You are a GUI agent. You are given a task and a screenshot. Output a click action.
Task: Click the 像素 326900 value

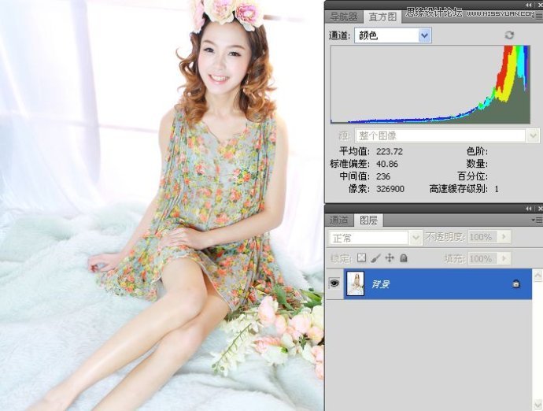[390, 189]
